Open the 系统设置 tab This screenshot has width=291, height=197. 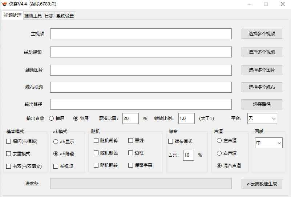65,16
